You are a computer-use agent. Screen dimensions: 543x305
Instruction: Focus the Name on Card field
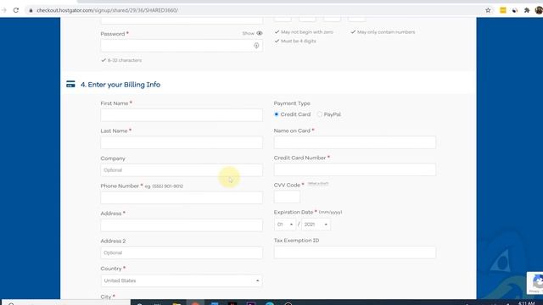[355, 142]
